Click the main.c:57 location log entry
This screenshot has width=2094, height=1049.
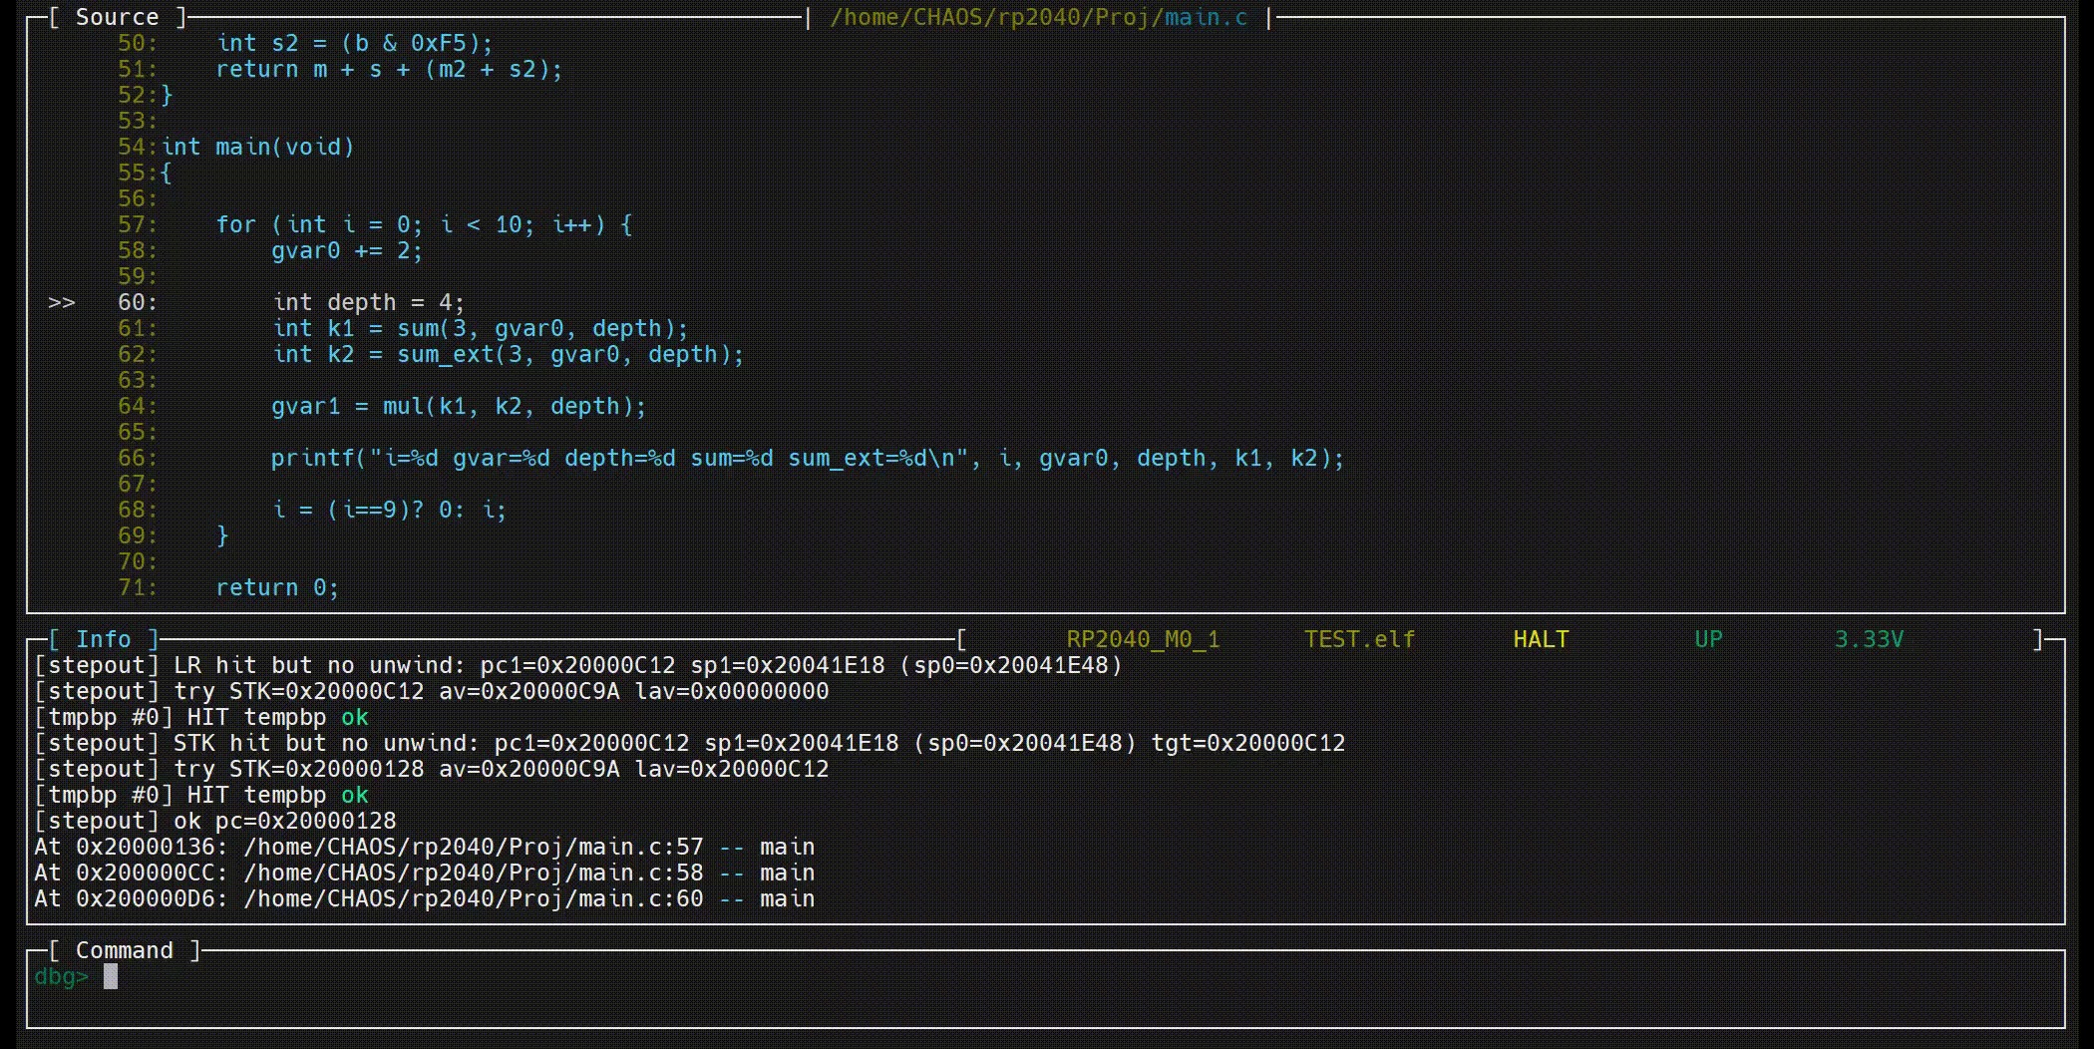(x=424, y=847)
